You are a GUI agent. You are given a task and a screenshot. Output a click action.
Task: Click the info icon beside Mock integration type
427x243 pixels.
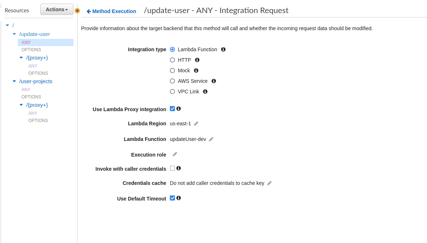(x=196, y=70)
